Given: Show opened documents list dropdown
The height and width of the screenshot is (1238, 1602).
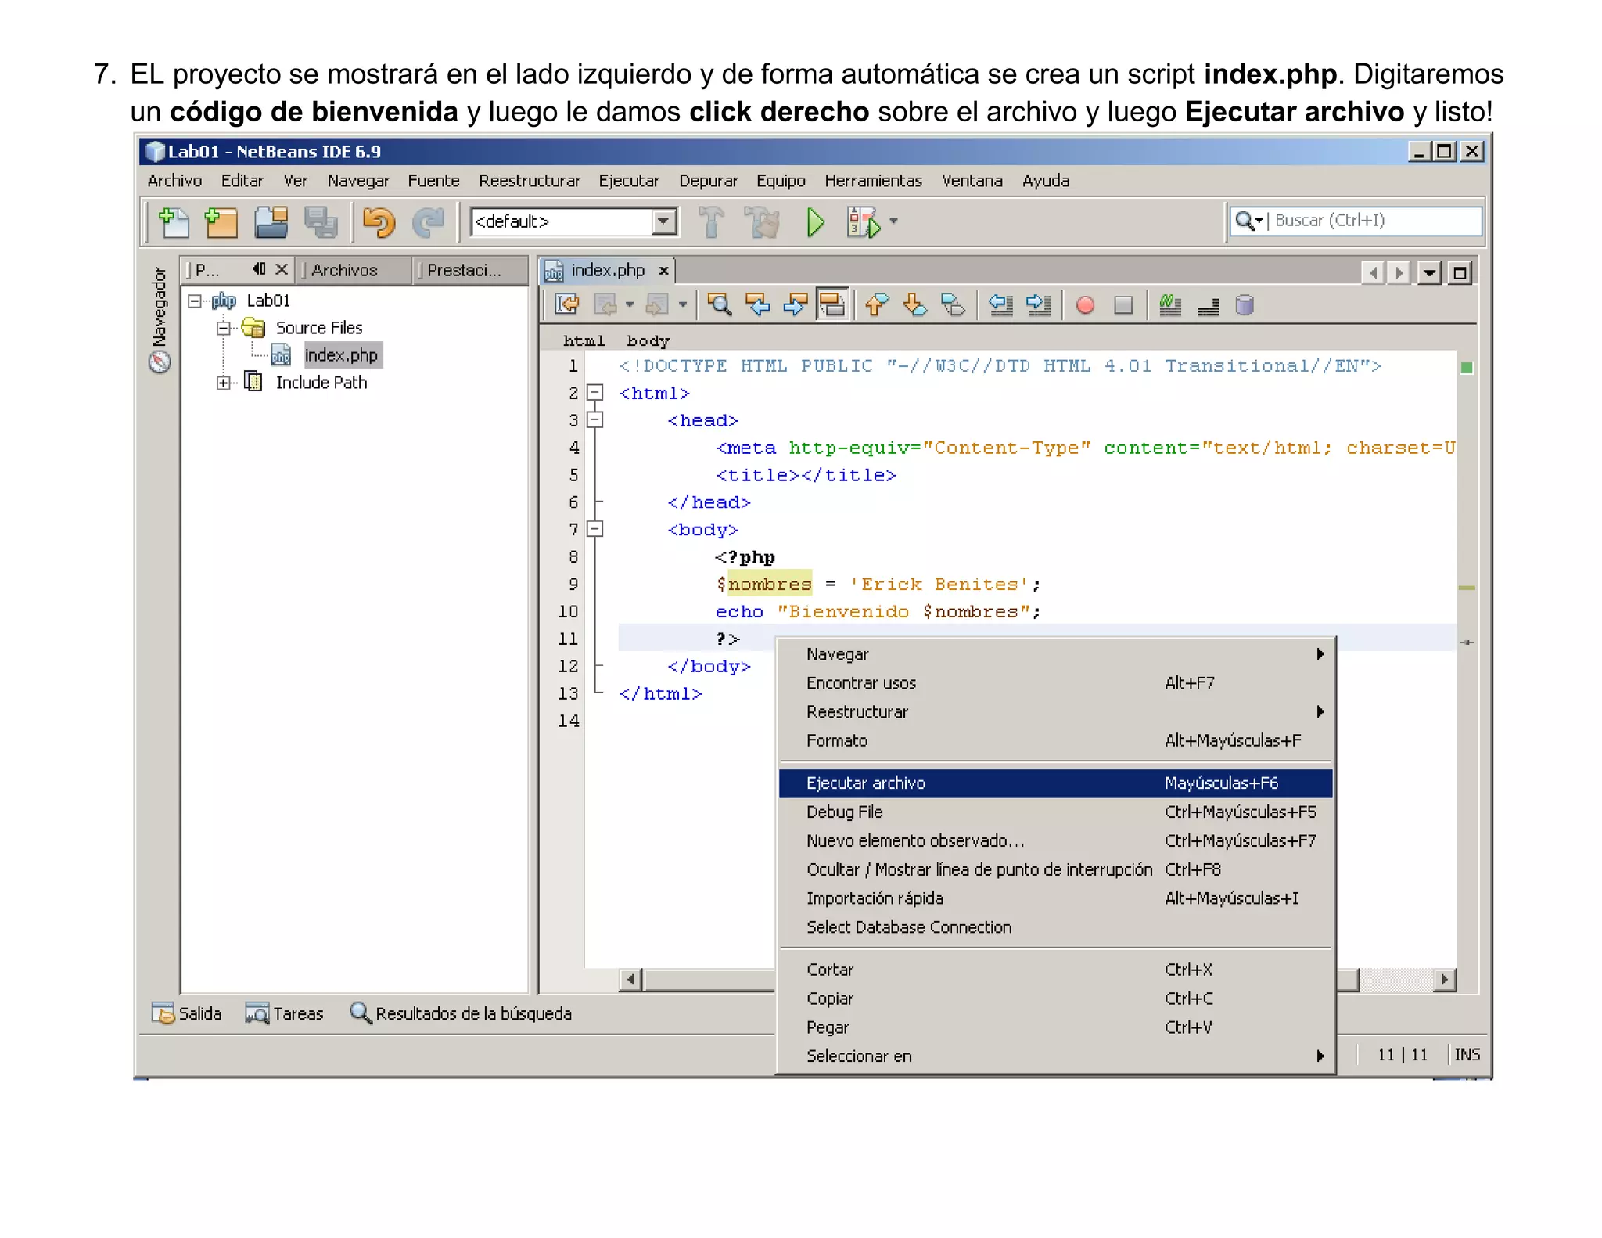Looking at the screenshot, I should point(1429,273).
